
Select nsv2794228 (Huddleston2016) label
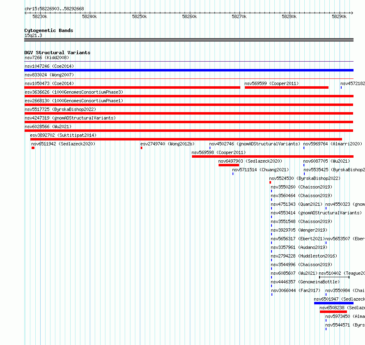304,256
